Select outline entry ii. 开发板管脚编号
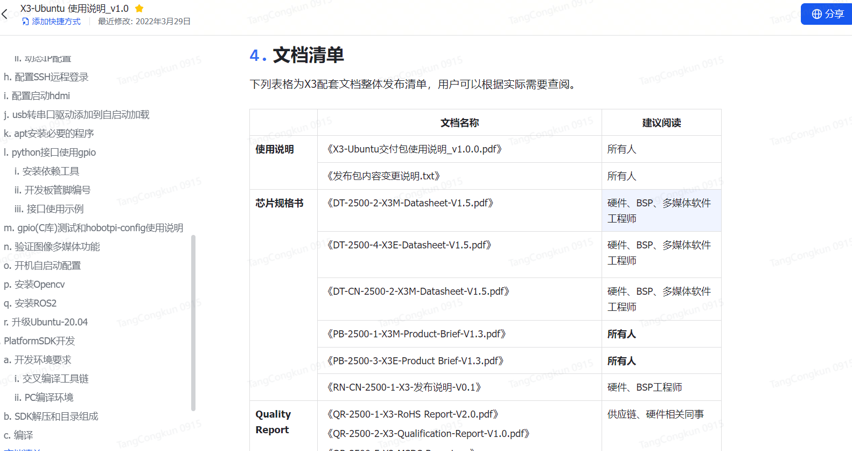852x451 pixels. 52,190
